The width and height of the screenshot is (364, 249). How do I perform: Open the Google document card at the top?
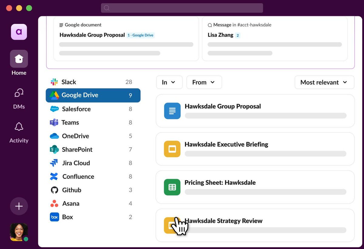coord(126,39)
